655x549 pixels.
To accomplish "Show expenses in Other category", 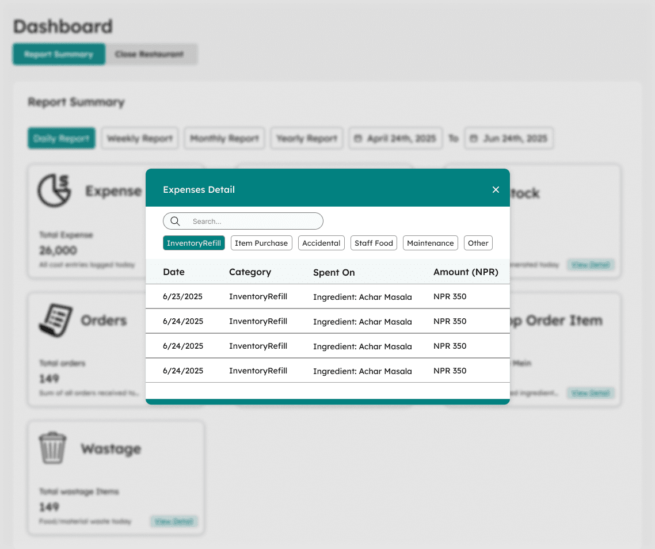I will [478, 243].
